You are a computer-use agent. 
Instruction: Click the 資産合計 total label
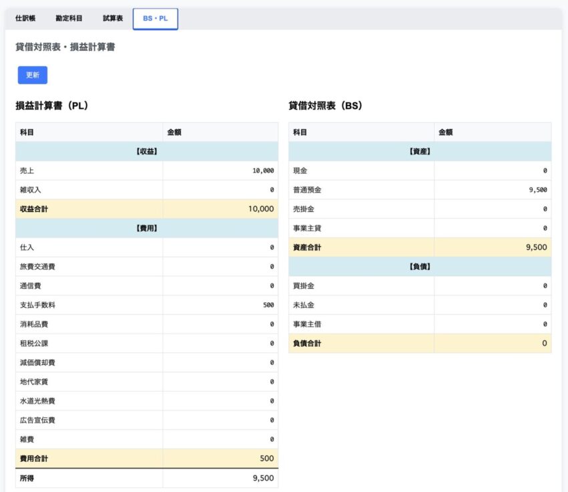307,247
